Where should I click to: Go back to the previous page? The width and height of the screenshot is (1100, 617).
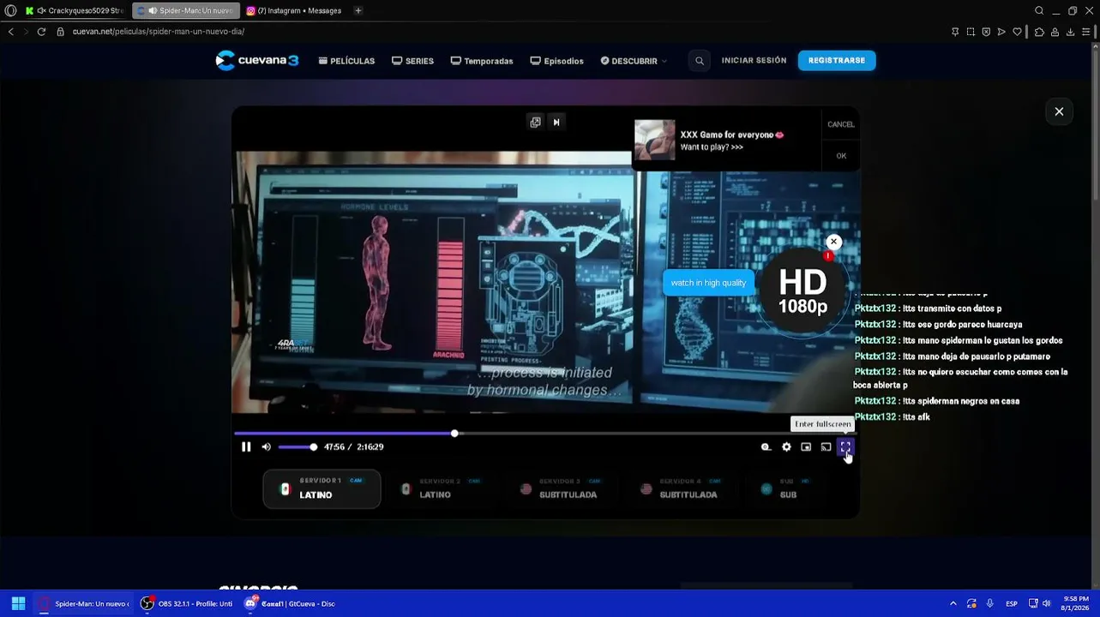10,32
